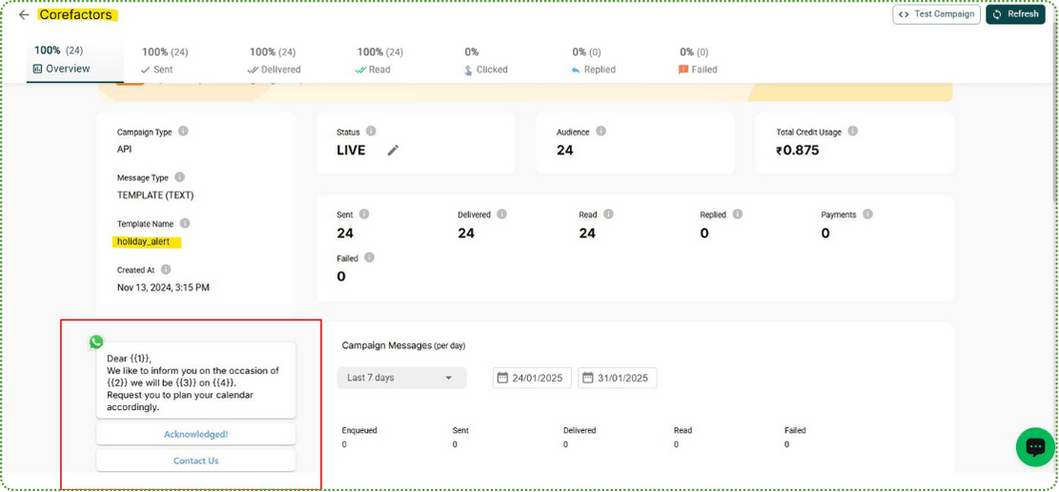Viewport: 1059px width, 492px height.
Task: Click the info icon beside Template Name
Action: (185, 224)
